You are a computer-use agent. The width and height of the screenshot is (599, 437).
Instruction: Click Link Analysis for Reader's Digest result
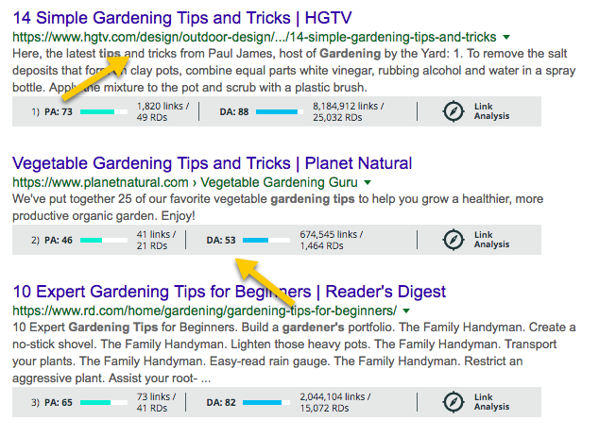(x=491, y=401)
